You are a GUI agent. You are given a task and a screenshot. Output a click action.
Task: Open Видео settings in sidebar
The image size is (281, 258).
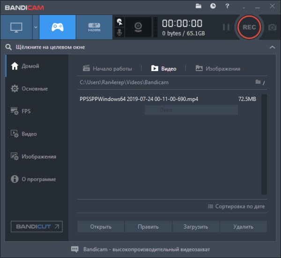coord(37,134)
